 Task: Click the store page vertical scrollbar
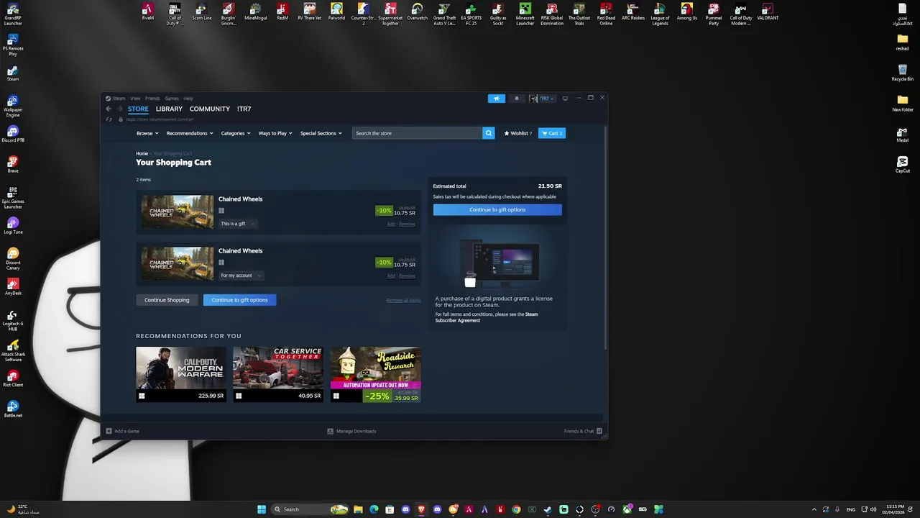[x=607, y=237]
